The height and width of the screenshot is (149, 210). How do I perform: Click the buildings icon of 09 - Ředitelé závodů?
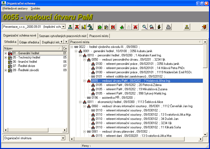tap(10, 70)
